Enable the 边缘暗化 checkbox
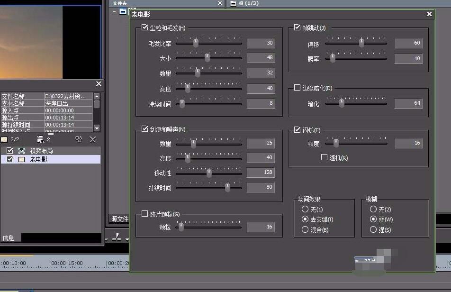 (298, 88)
